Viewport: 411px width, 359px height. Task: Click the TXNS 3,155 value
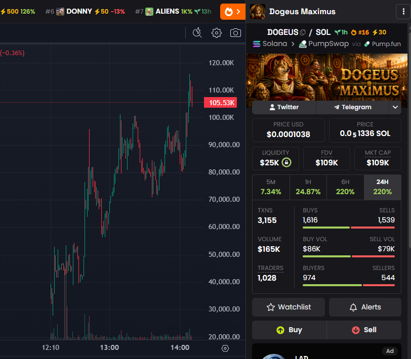tap(267, 220)
